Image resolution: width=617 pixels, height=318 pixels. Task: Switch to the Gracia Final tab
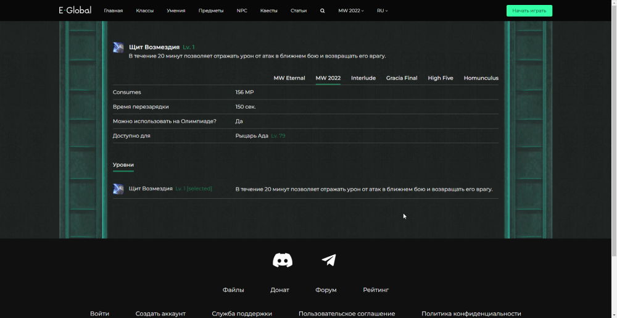tap(402, 78)
